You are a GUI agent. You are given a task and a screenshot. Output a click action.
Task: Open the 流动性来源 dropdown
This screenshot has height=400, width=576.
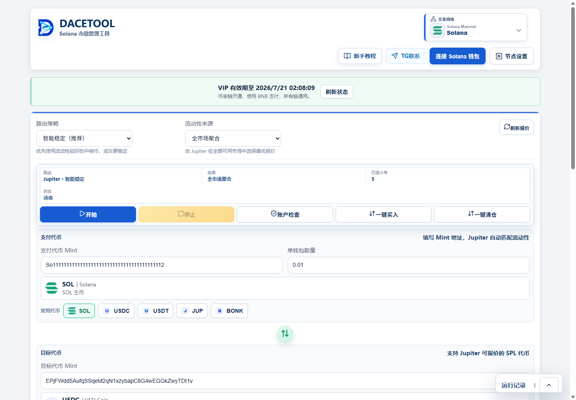(x=233, y=138)
